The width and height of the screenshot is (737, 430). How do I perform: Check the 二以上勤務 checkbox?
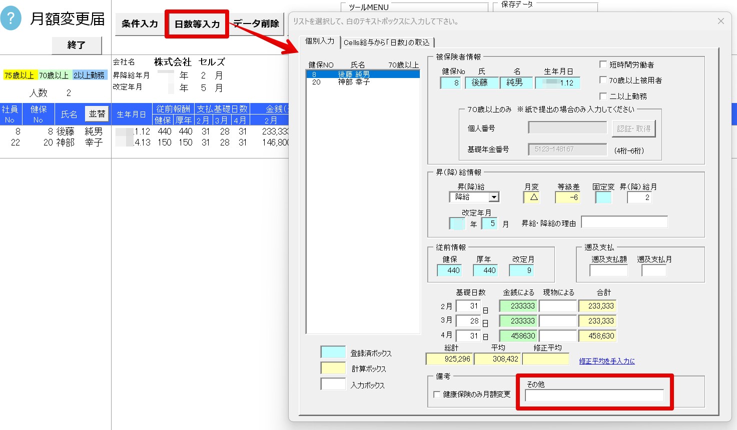tap(603, 96)
